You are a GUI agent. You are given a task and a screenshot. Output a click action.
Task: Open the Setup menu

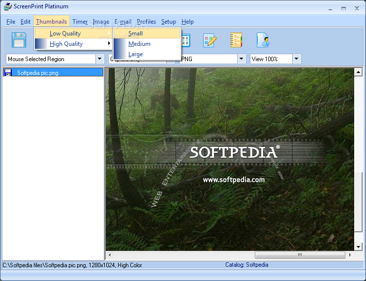(169, 22)
